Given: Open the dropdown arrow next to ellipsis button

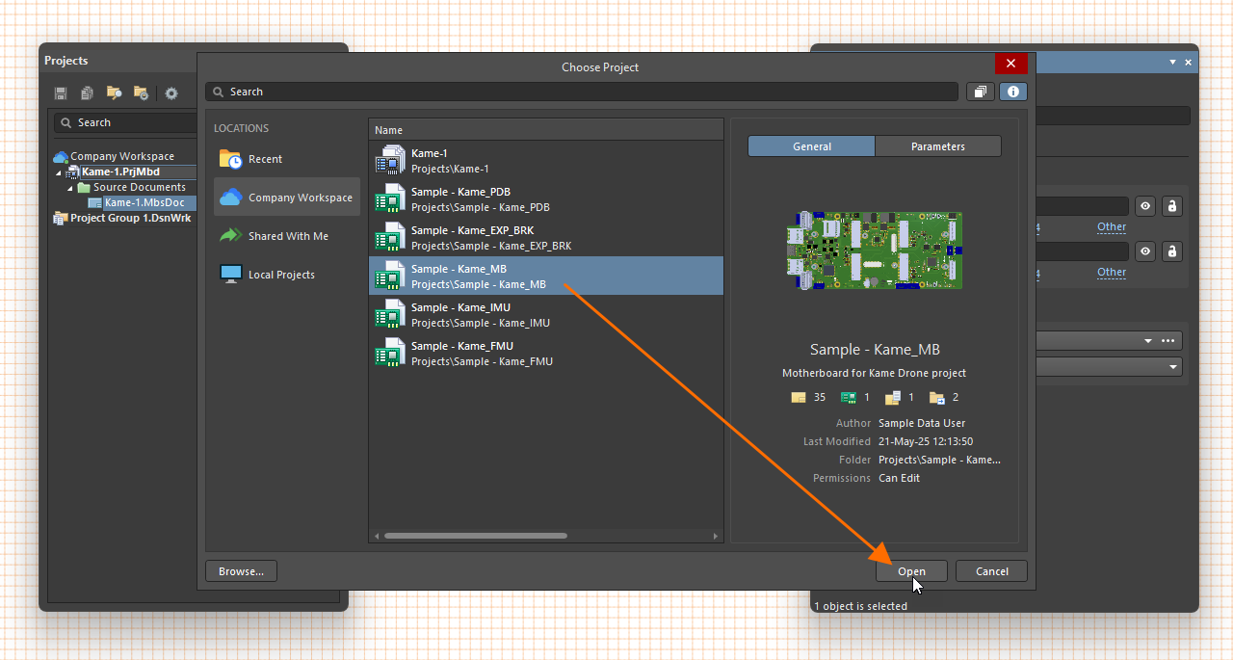Looking at the screenshot, I should point(1148,341).
